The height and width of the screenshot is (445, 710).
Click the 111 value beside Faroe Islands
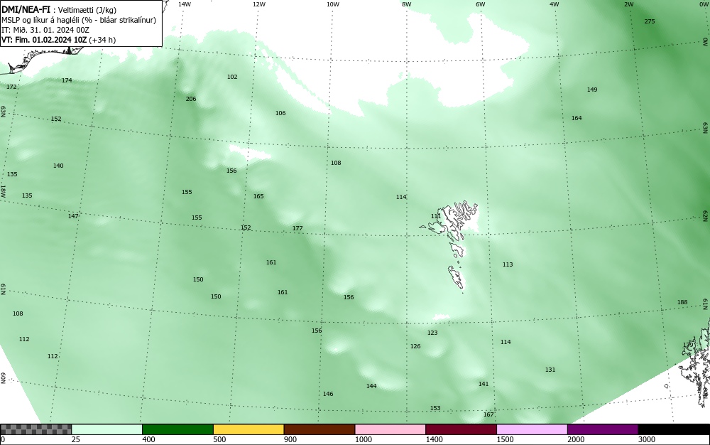coord(436,216)
